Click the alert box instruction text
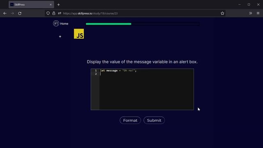263x148 pixels. [142, 62]
